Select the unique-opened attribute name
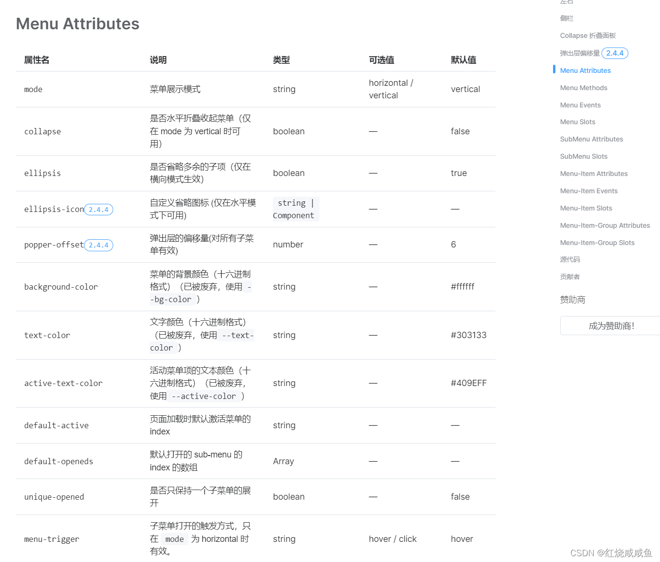The height and width of the screenshot is (562, 660). pos(54,497)
